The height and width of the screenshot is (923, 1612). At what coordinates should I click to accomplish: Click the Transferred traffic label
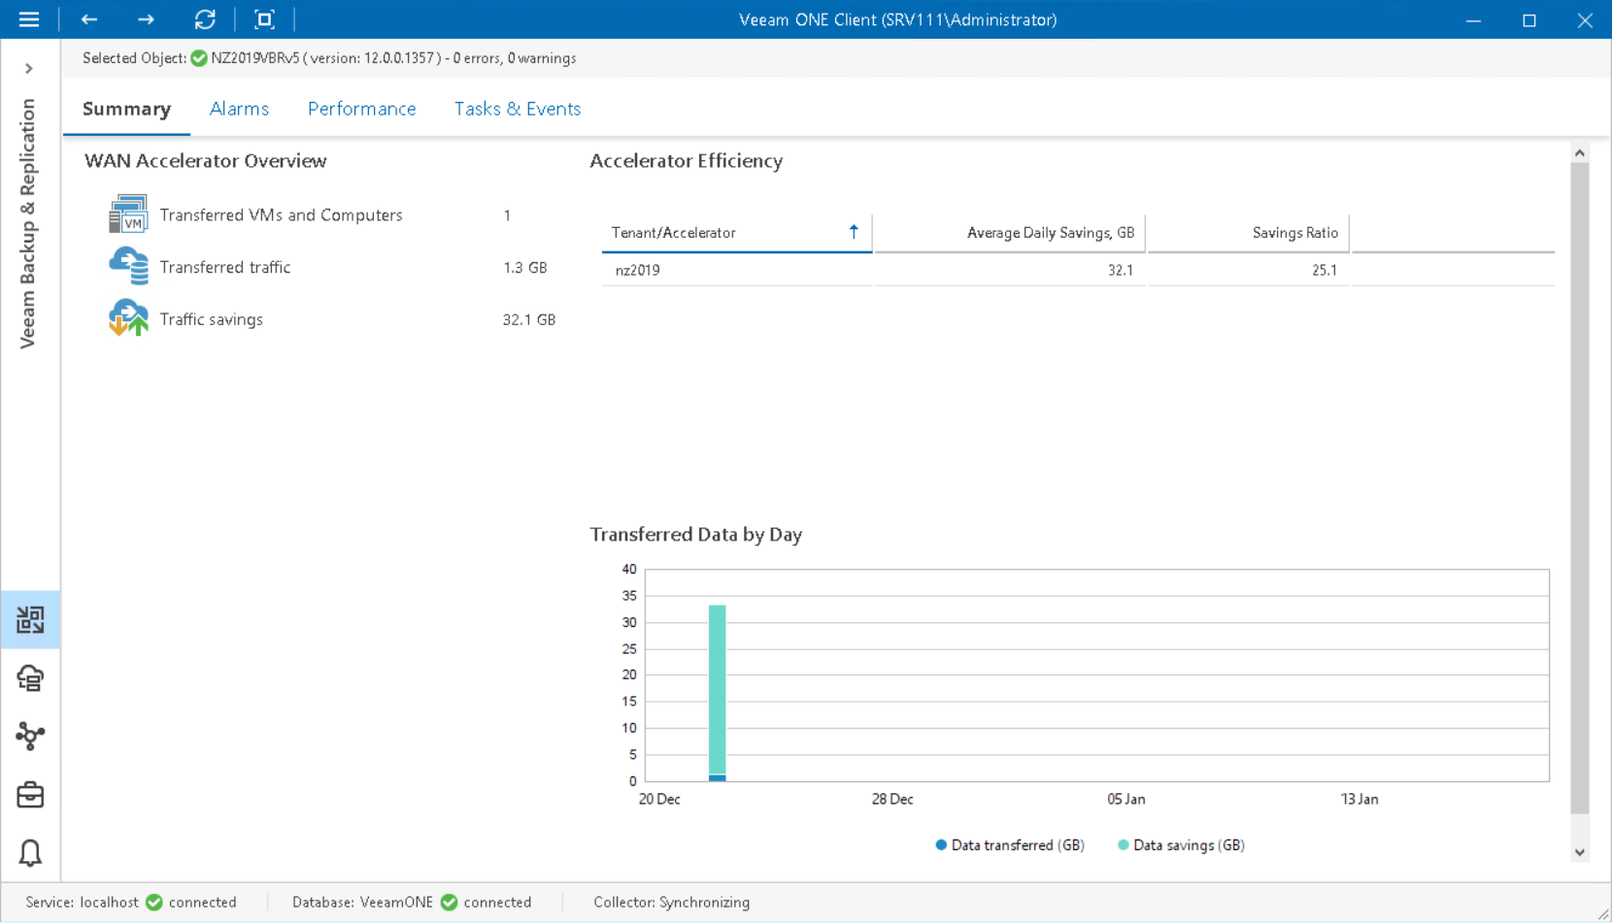pyautogui.click(x=225, y=267)
